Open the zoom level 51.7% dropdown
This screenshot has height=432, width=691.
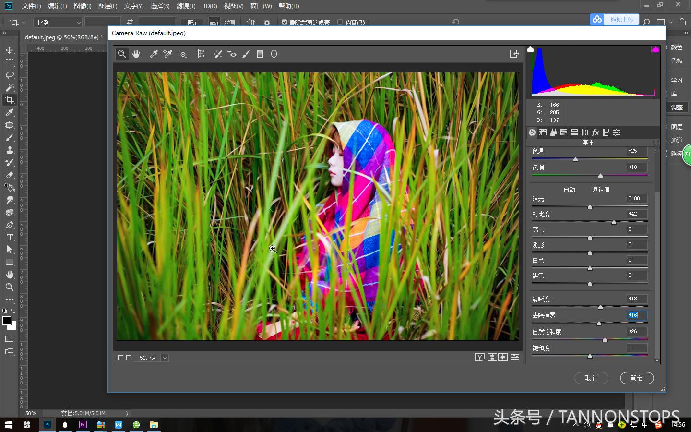(x=165, y=357)
